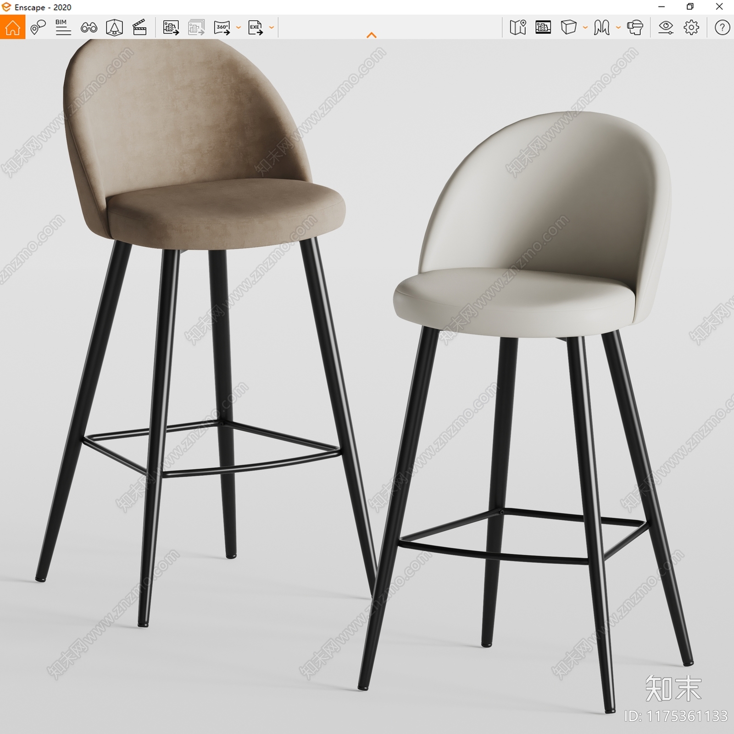Expand the EXE export dropdown arrow
This screenshot has width=734, height=734.
pos(272,28)
